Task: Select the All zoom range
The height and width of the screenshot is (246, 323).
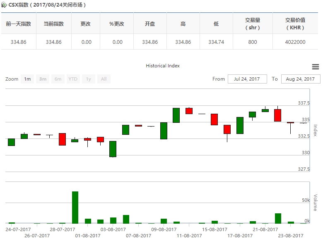Action: click(104, 79)
